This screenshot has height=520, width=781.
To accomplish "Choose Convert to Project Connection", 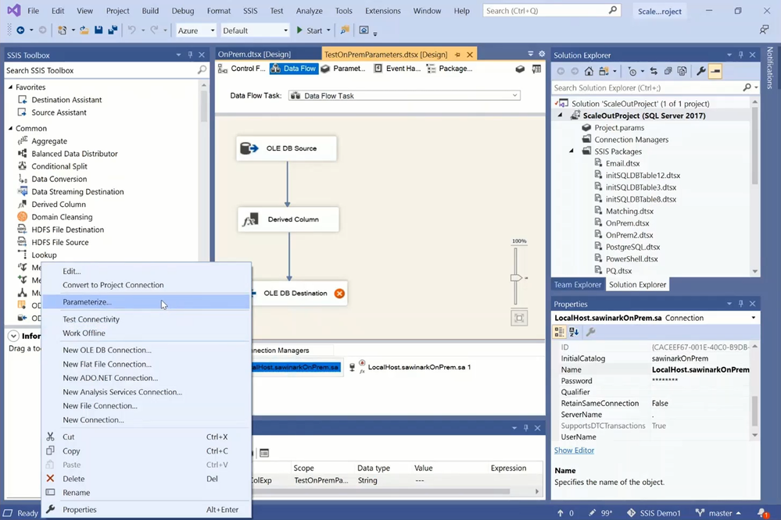I will coord(145,285).
